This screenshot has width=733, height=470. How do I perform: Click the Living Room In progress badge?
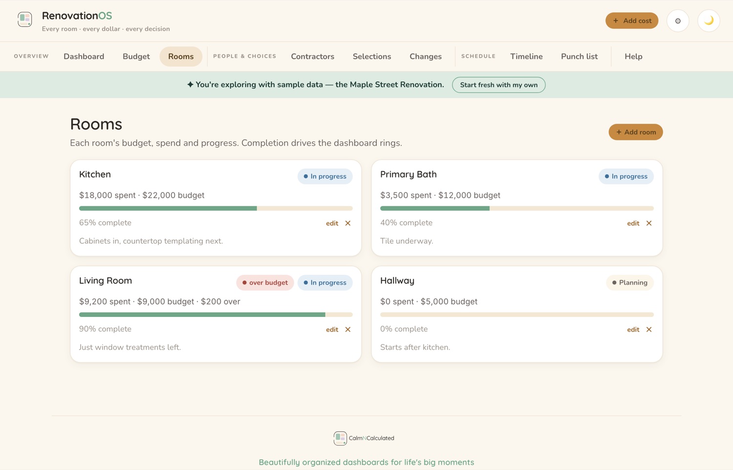pos(325,282)
